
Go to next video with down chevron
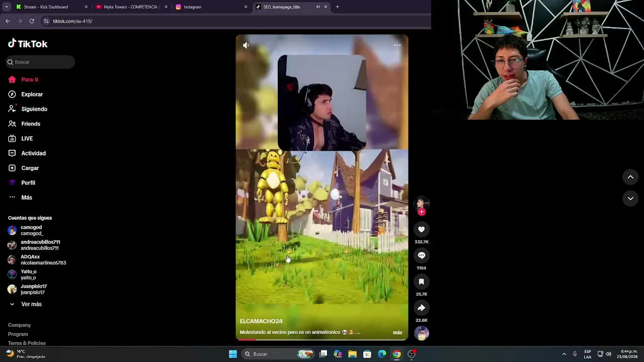(630, 199)
